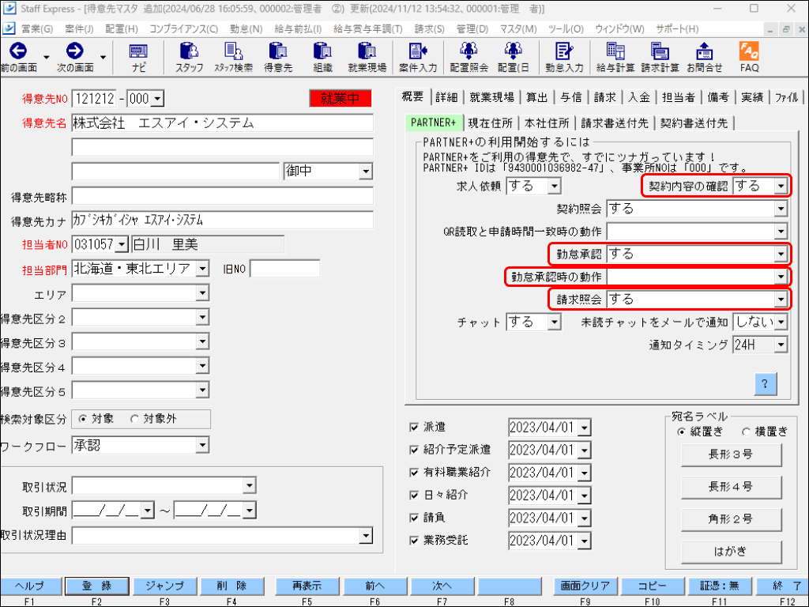
Task: Open the 担当者NO dropdown
Action: coord(122,244)
